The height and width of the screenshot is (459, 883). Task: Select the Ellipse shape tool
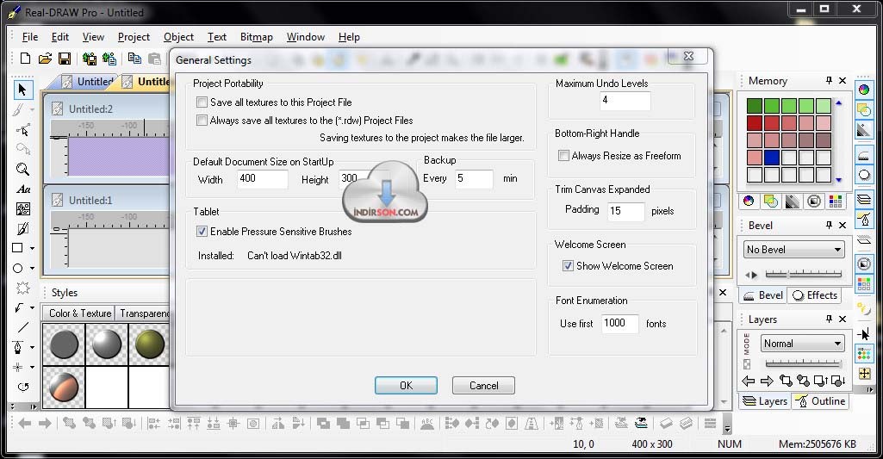[18, 268]
